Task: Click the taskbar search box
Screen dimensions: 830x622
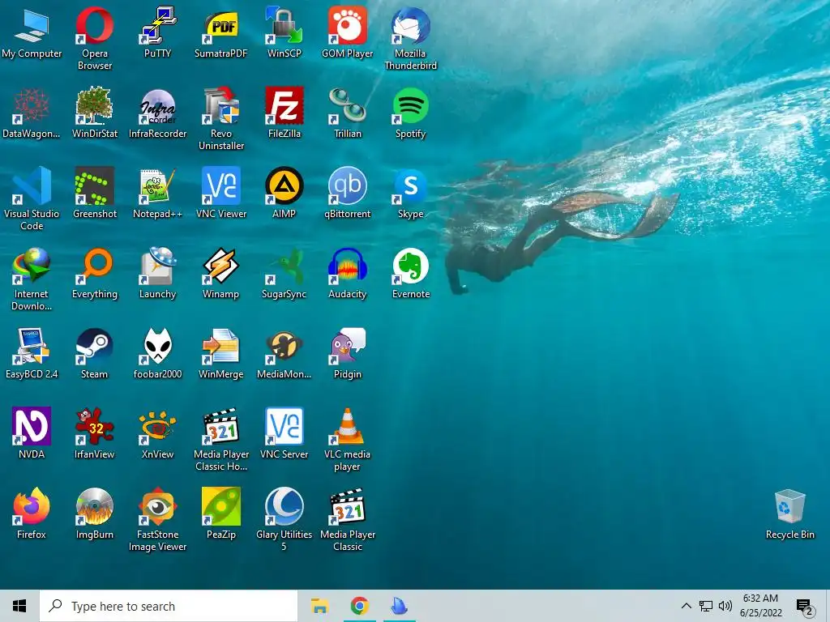Action: [x=169, y=606]
